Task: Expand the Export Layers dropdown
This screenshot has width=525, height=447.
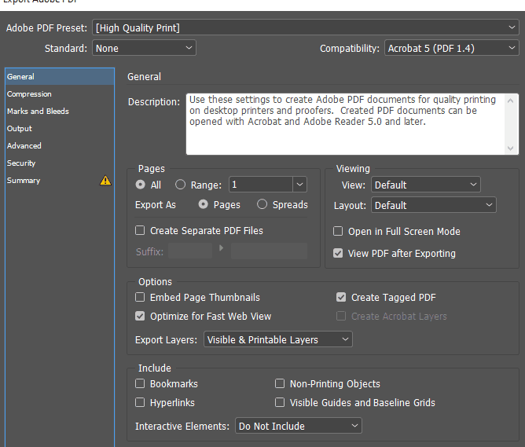Action: [278, 340]
